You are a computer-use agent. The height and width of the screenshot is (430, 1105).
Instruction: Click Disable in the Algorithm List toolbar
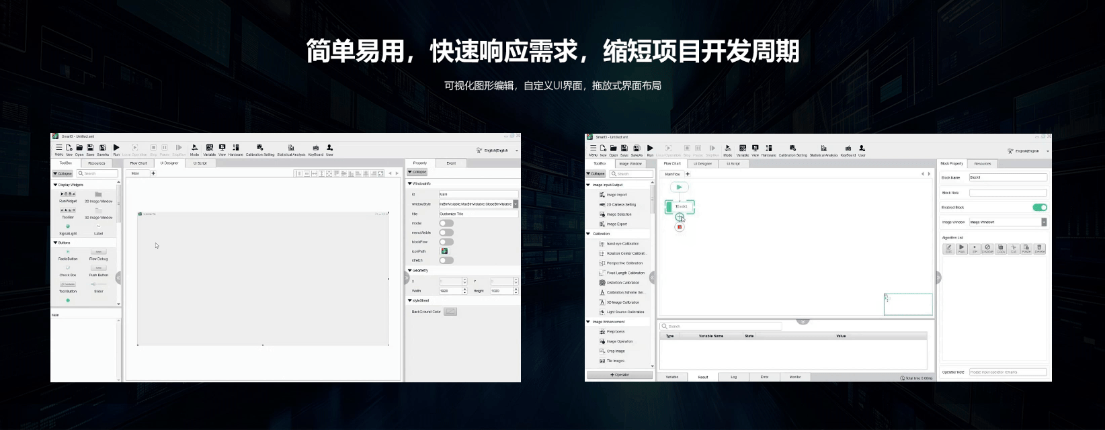pos(987,248)
